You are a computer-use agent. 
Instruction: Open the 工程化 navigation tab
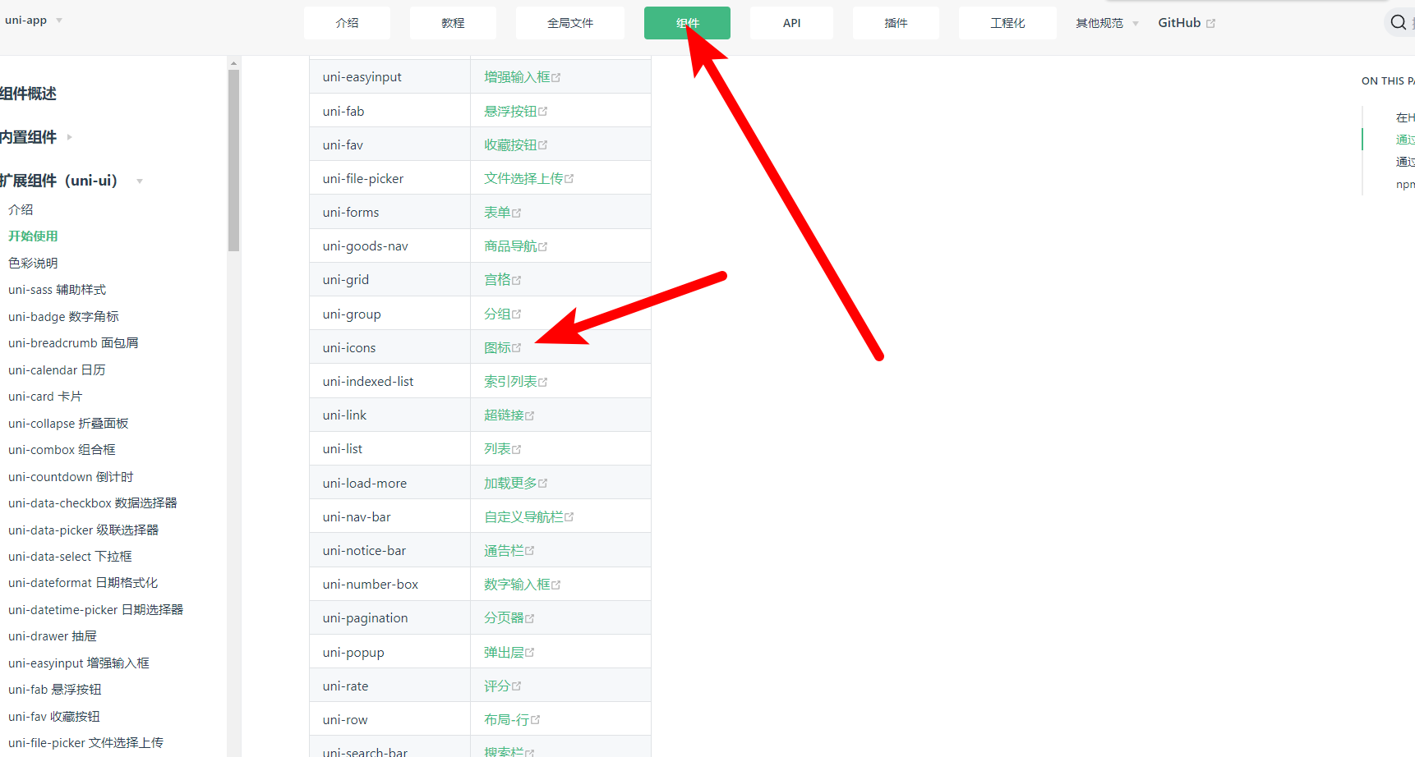(1007, 23)
